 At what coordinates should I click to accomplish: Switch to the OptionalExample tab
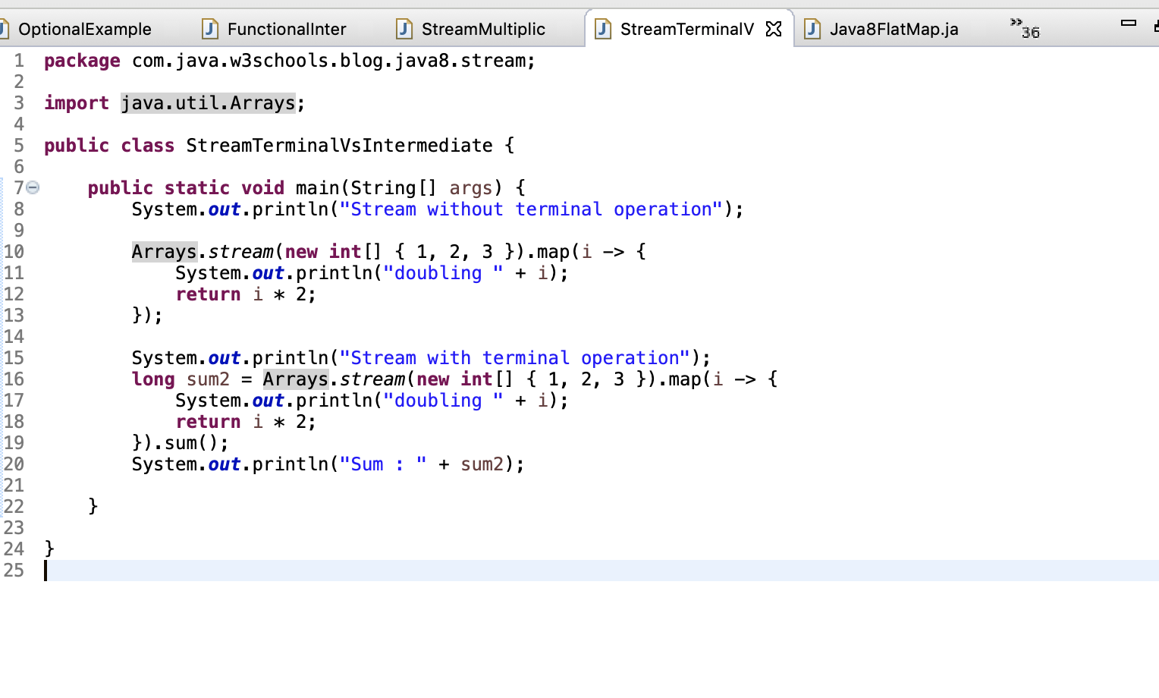pyautogui.click(x=83, y=29)
